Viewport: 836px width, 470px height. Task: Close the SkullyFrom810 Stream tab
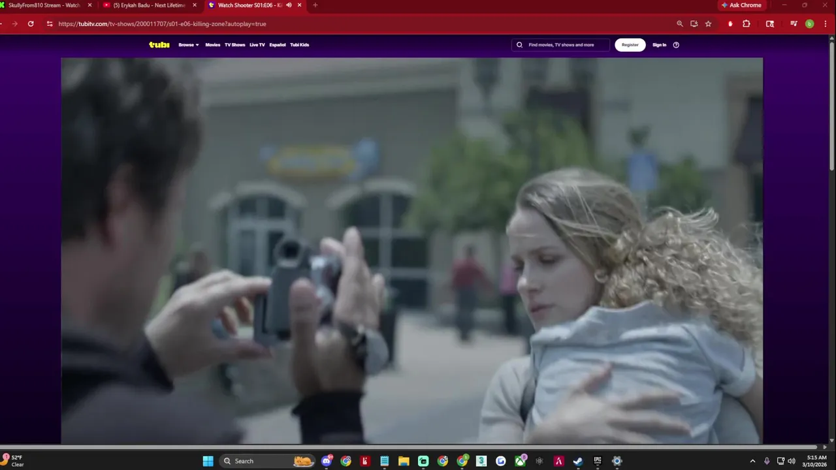click(90, 5)
